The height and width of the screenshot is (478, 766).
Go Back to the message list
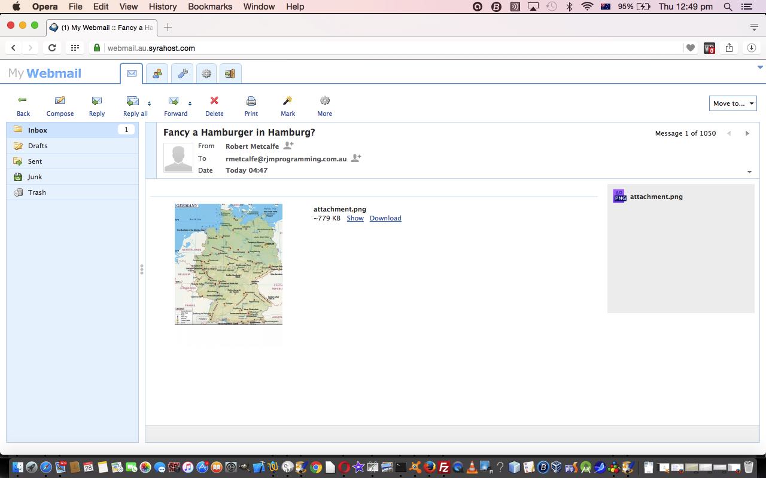pyautogui.click(x=23, y=106)
